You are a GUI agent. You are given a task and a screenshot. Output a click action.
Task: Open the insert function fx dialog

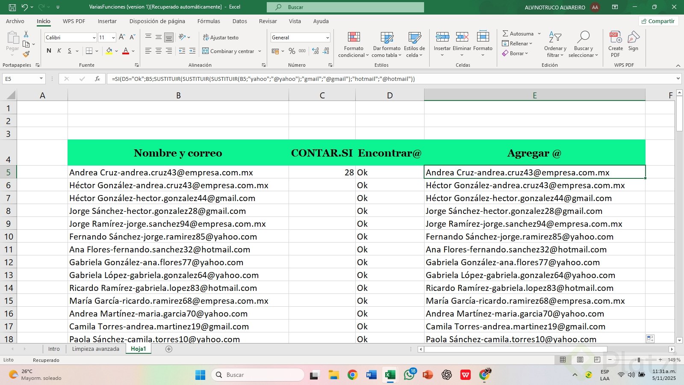97,79
